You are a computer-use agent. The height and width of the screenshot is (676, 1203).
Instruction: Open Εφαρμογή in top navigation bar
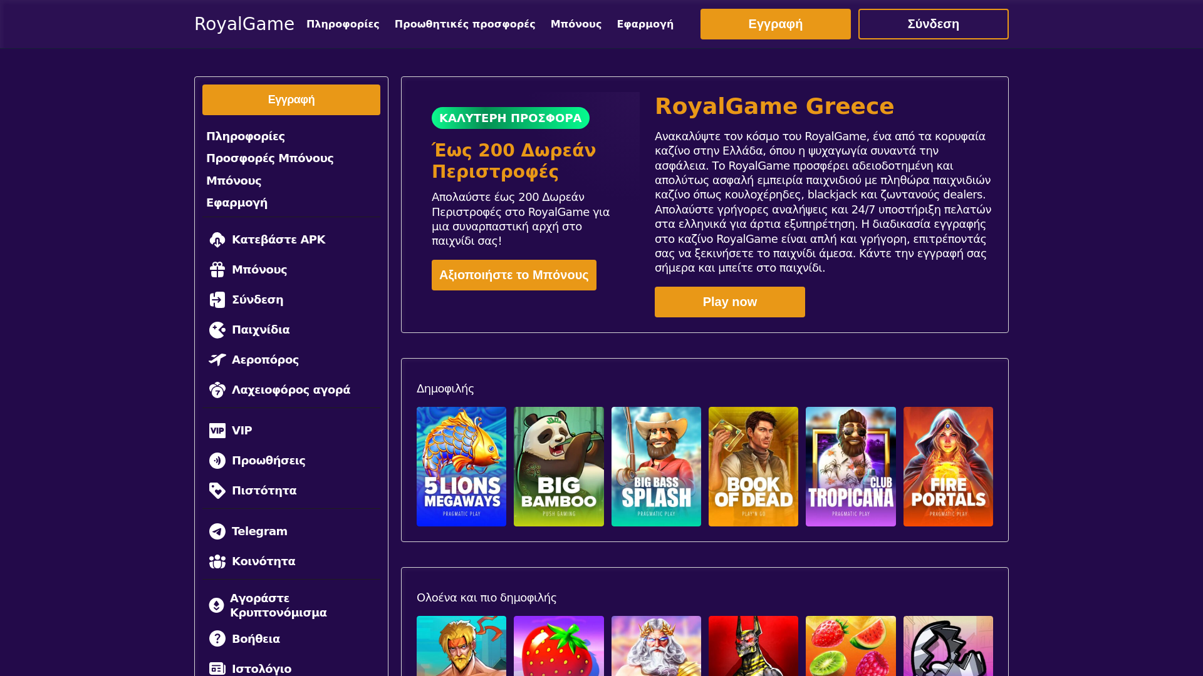pos(645,24)
